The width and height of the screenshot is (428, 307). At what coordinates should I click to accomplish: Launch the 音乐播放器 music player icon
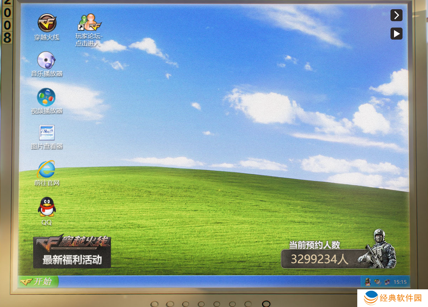click(x=47, y=64)
